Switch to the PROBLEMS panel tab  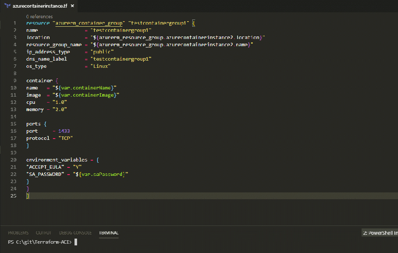coord(18,233)
